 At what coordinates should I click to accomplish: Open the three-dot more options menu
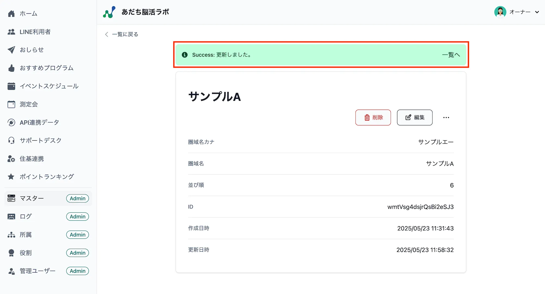[446, 117]
